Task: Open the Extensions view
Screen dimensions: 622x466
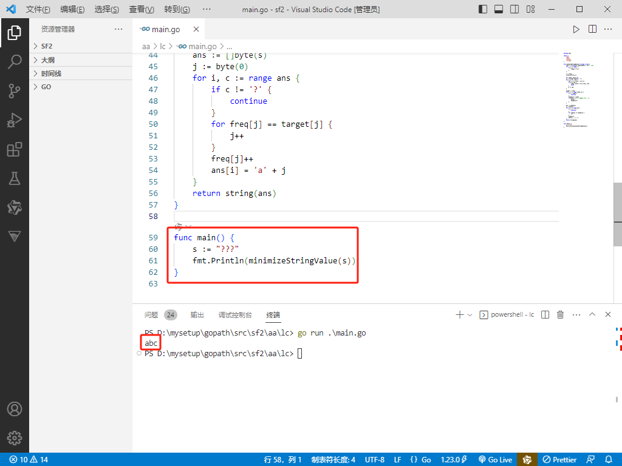Action: pos(15,149)
